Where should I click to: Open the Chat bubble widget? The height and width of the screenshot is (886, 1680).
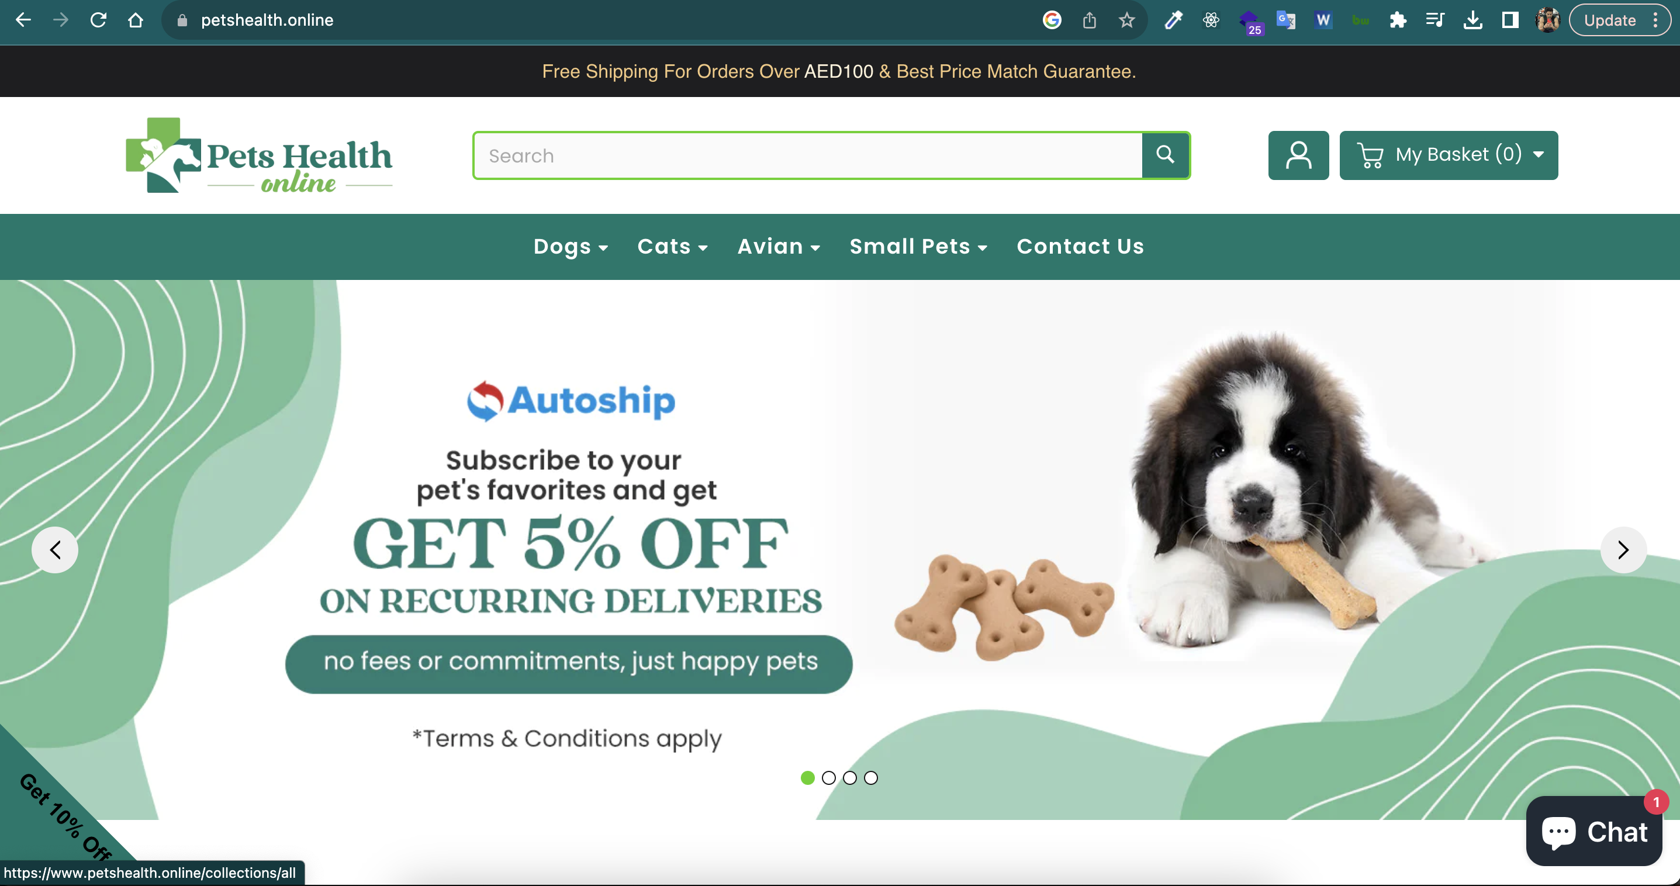coord(1595,831)
